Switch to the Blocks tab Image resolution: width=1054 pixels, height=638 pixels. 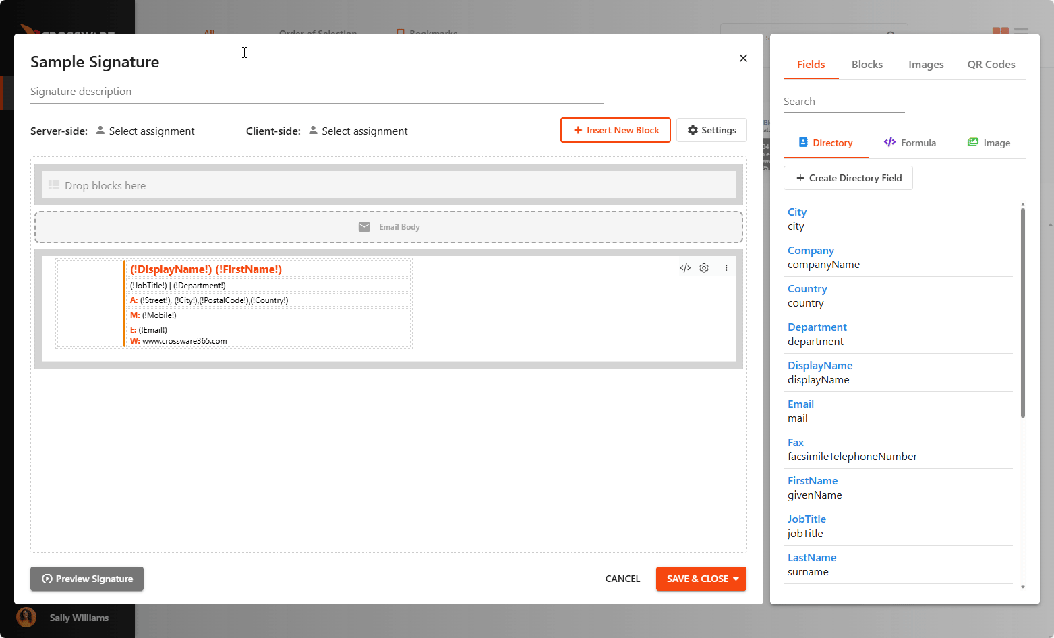click(867, 65)
